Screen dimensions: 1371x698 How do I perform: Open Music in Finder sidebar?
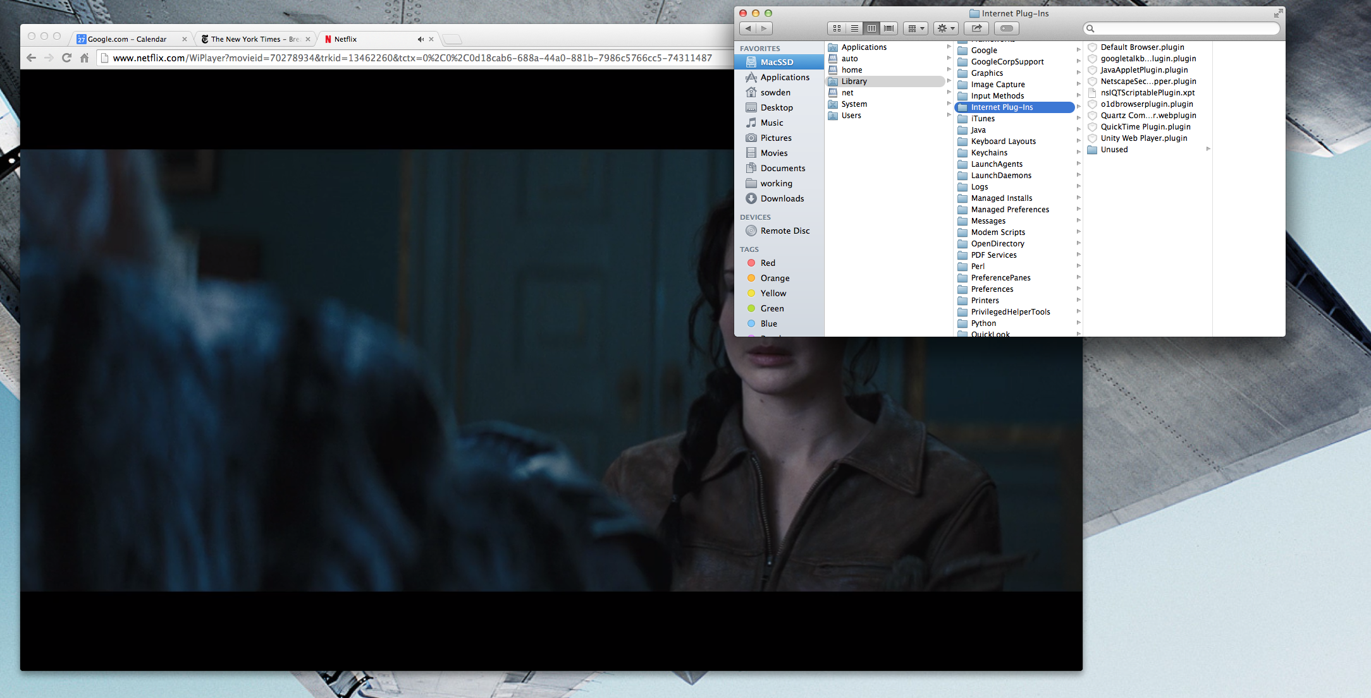[779, 123]
